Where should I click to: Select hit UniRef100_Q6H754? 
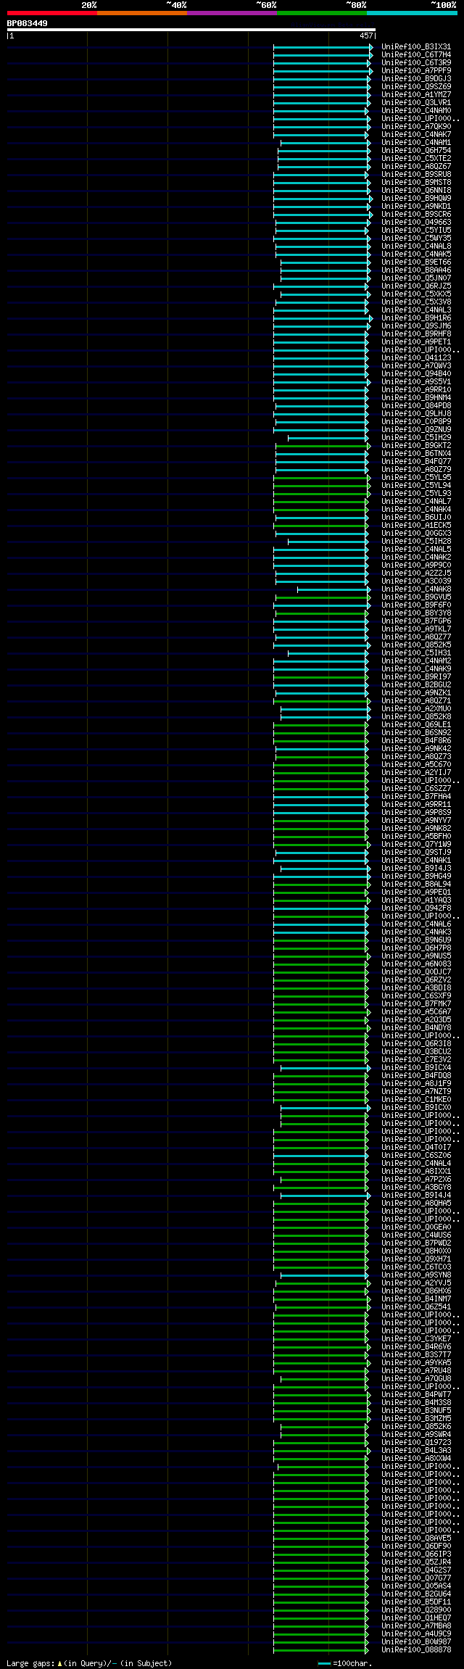tap(416, 151)
